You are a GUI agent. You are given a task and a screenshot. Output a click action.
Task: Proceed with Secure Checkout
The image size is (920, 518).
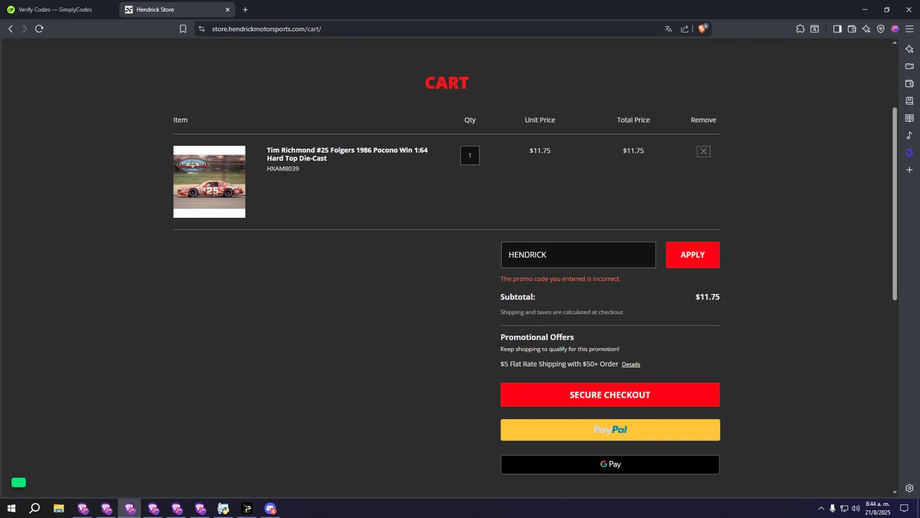[610, 395]
